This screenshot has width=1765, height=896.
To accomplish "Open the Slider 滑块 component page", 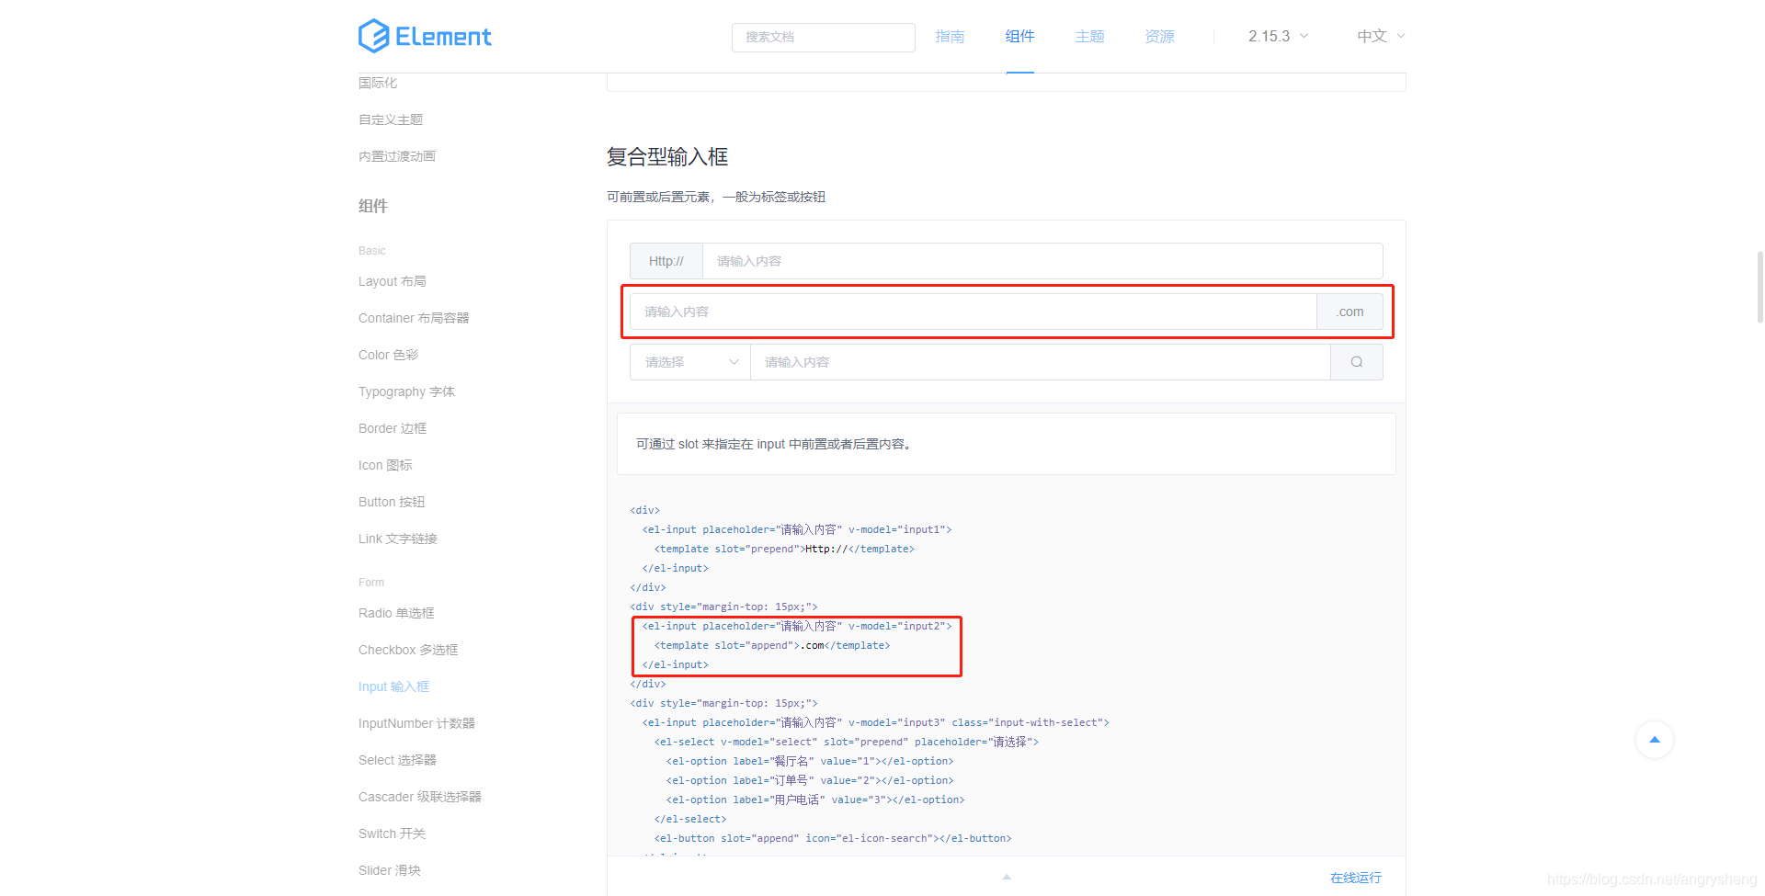I will pos(389,869).
